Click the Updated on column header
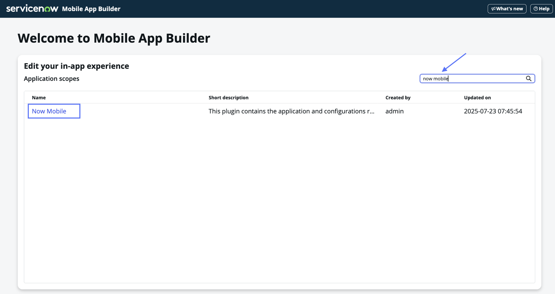The width and height of the screenshot is (555, 294). 477,98
